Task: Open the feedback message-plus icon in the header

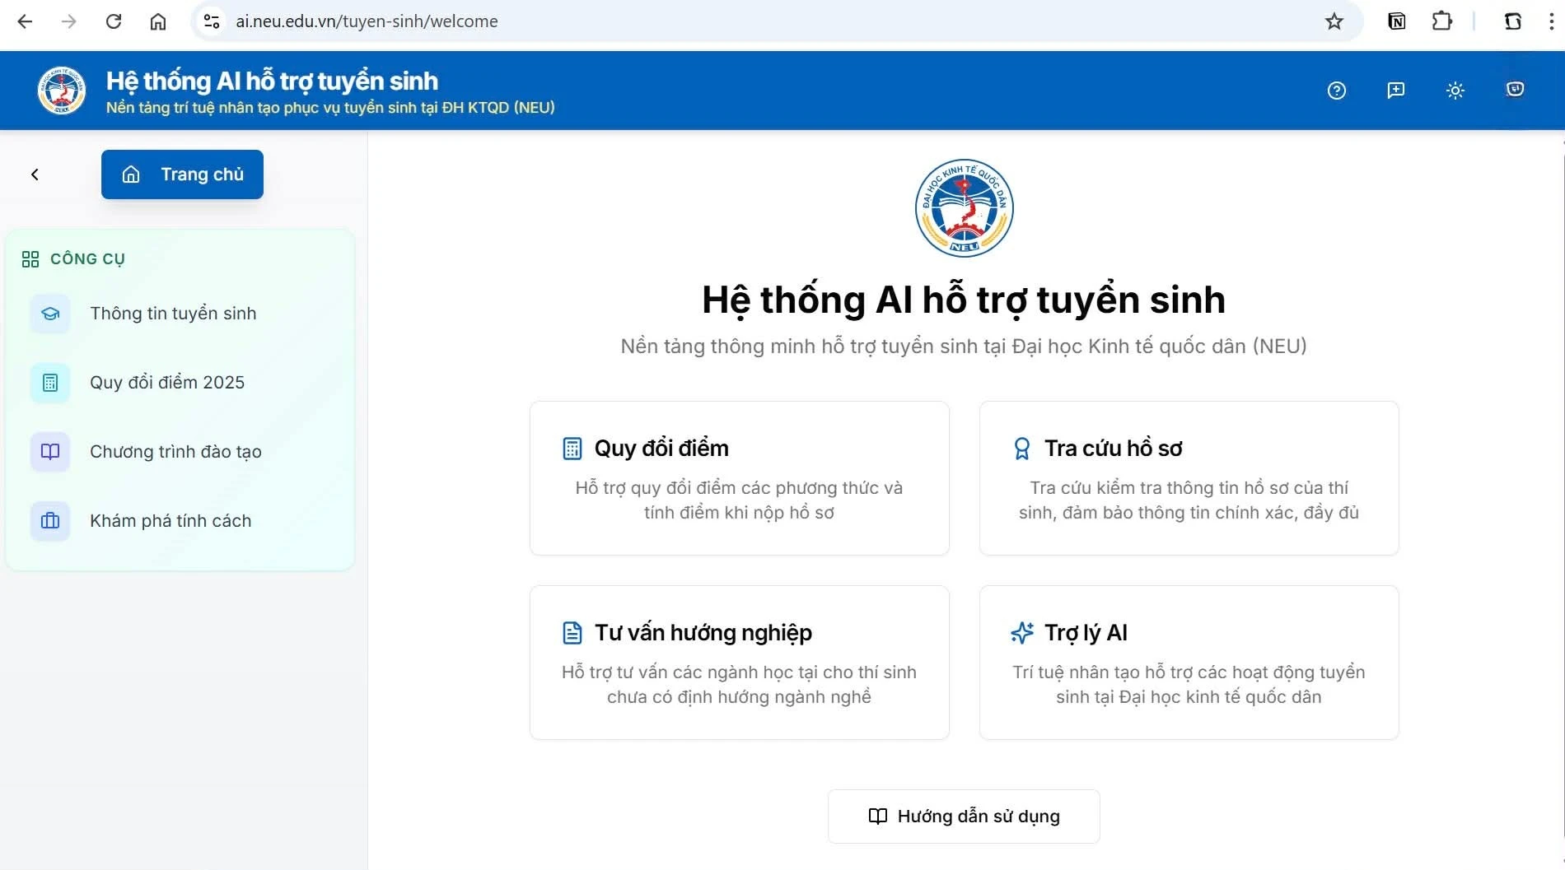Action: [1396, 91]
